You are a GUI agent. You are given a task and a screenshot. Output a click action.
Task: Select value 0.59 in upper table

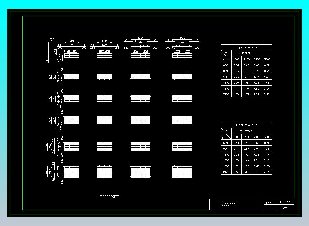pos(267,65)
